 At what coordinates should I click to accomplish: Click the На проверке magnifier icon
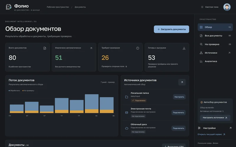201,44
